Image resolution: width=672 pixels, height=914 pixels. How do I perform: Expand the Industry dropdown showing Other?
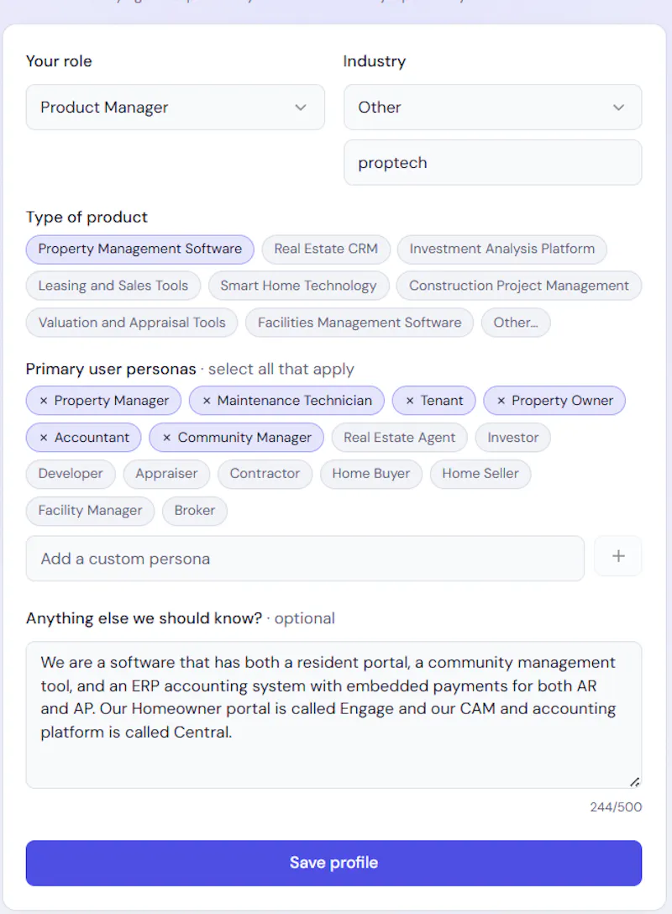493,108
